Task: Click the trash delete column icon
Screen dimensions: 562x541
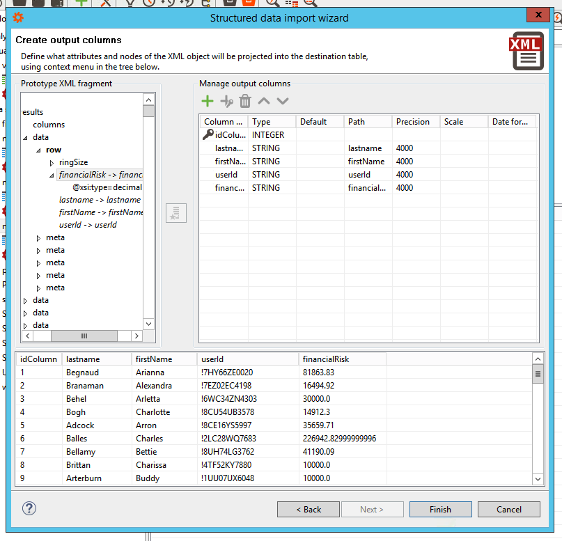Action: tap(245, 102)
